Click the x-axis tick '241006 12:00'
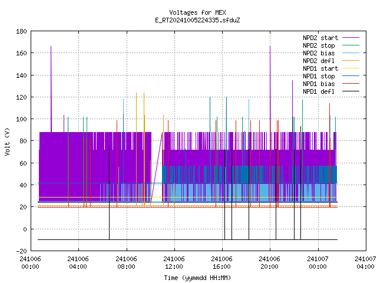The height and width of the screenshot is (283, 377). pyautogui.click(x=174, y=263)
